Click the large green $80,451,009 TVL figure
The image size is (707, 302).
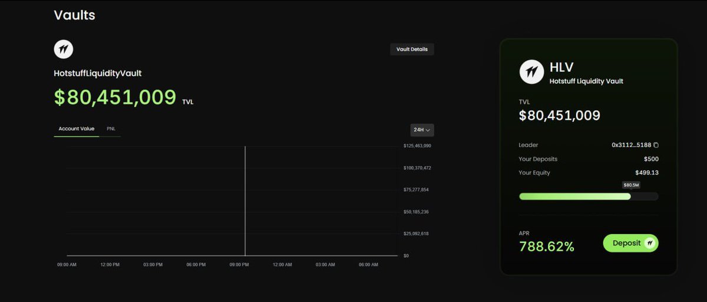pyautogui.click(x=115, y=97)
